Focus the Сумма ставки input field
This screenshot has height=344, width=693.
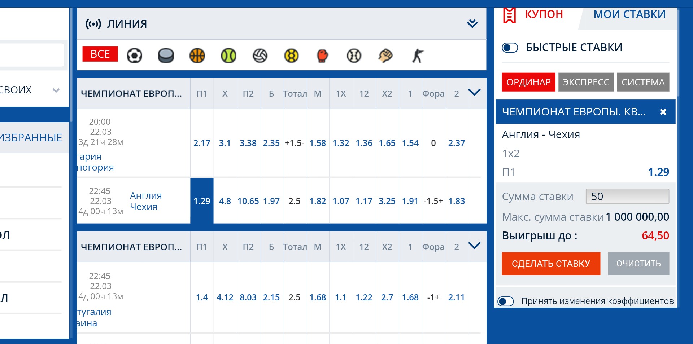pyautogui.click(x=627, y=197)
